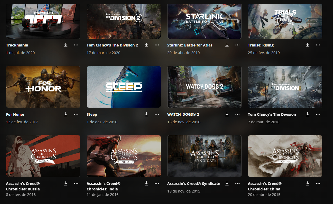Download Tom Clancy's The Division (2016)

tap(308, 114)
